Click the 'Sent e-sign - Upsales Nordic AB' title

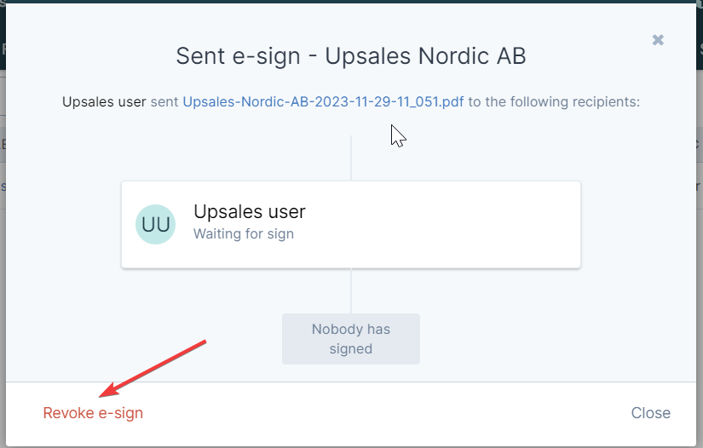pos(351,56)
